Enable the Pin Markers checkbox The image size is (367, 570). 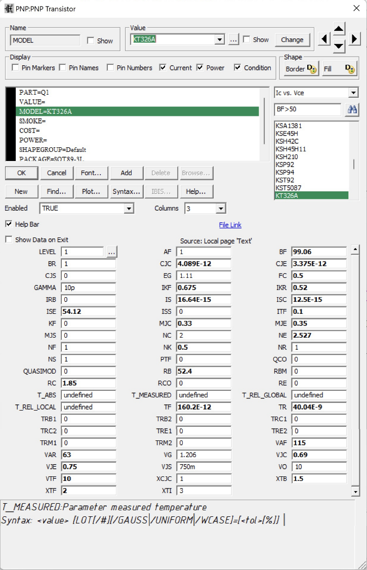(x=15, y=68)
